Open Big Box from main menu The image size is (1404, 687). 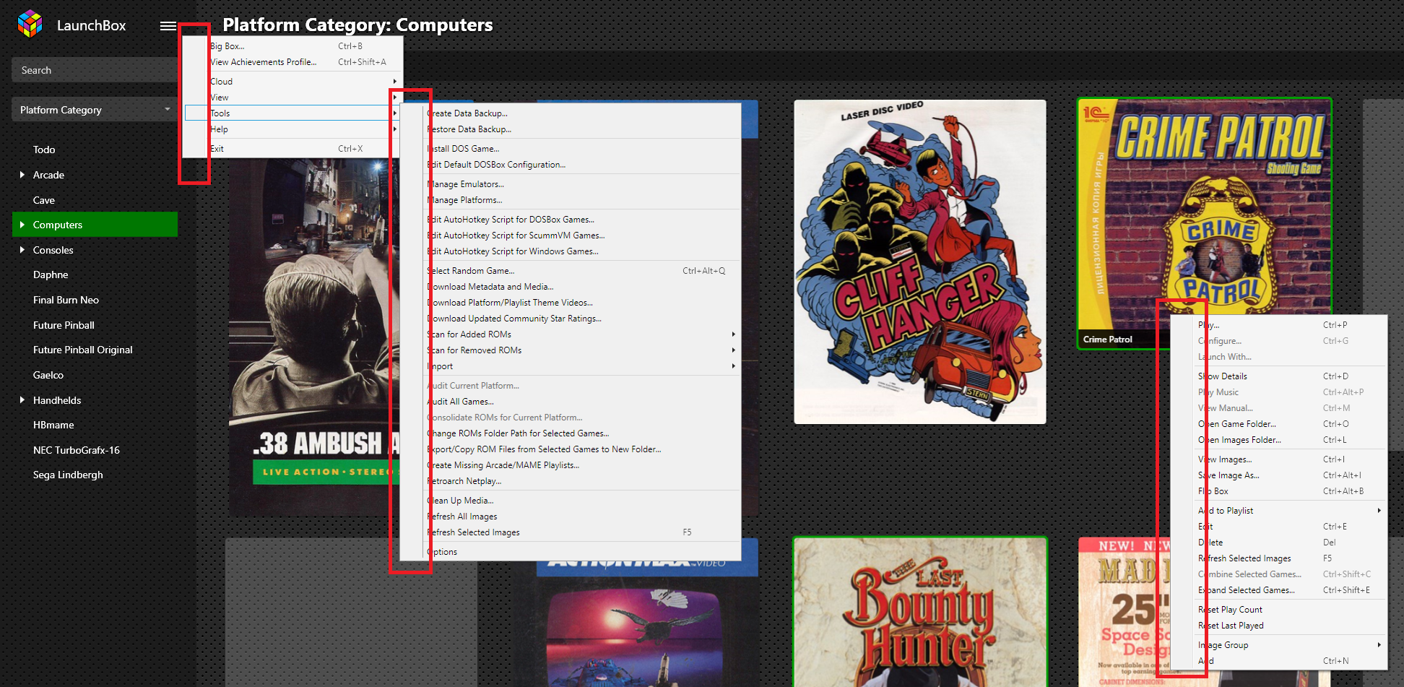292,46
